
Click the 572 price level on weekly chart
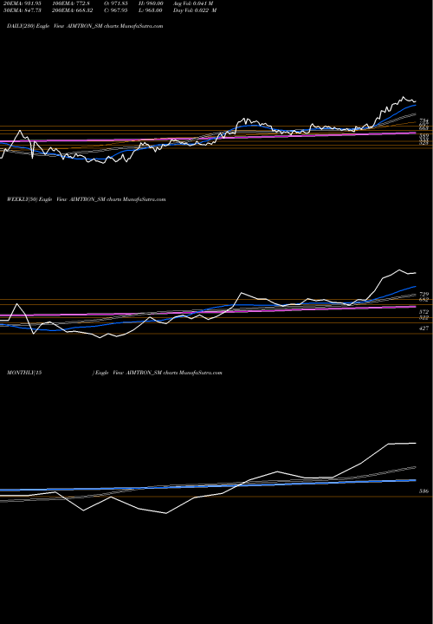tap(423, 312)
